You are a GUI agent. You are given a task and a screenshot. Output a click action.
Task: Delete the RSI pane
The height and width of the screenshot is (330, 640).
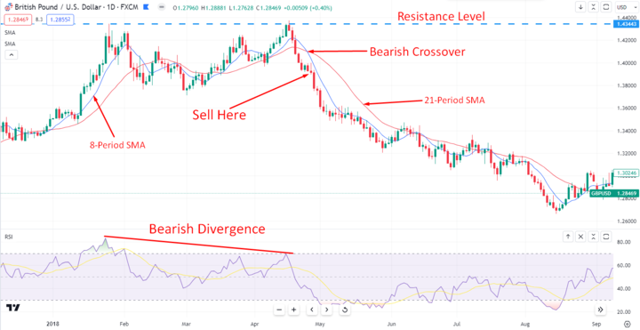tap(580, 236)
